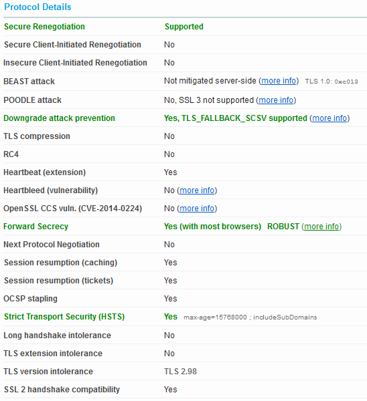Click the Strict Transport Security (HSTS) label
The height and width of the screenshot is (401, 367).
[64, 317]
